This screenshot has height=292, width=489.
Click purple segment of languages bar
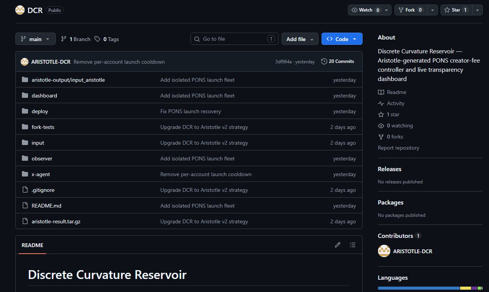474,288
